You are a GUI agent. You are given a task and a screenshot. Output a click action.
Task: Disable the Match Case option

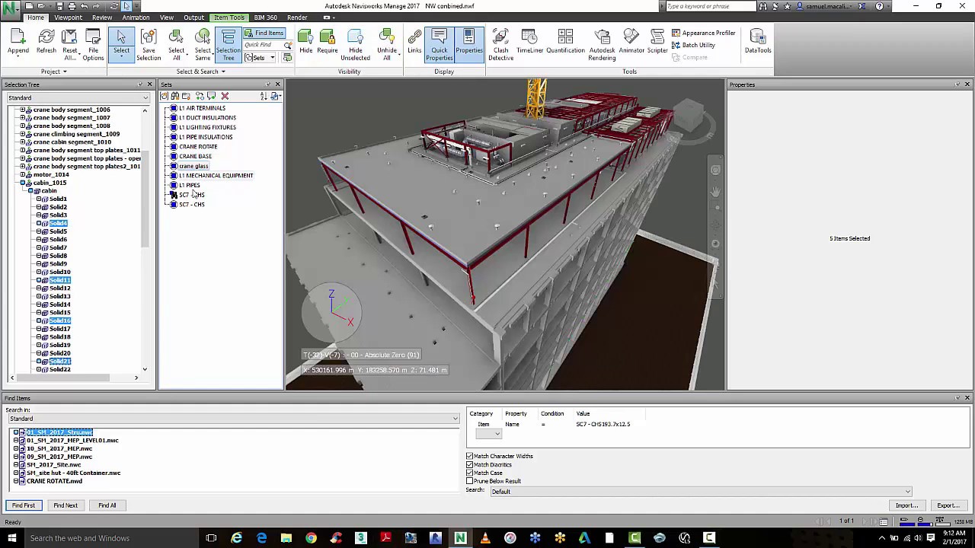[470, 473]
